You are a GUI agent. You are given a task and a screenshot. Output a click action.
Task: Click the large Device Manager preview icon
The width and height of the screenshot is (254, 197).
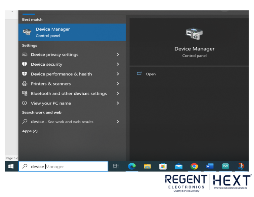pos(194,34)
